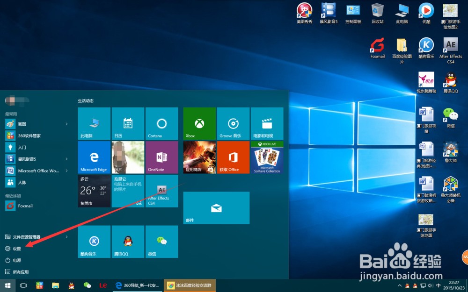The height and width of the screenshot is (292, 468).
Task: Select 控制面板 desktop icon
Action: 353,13
